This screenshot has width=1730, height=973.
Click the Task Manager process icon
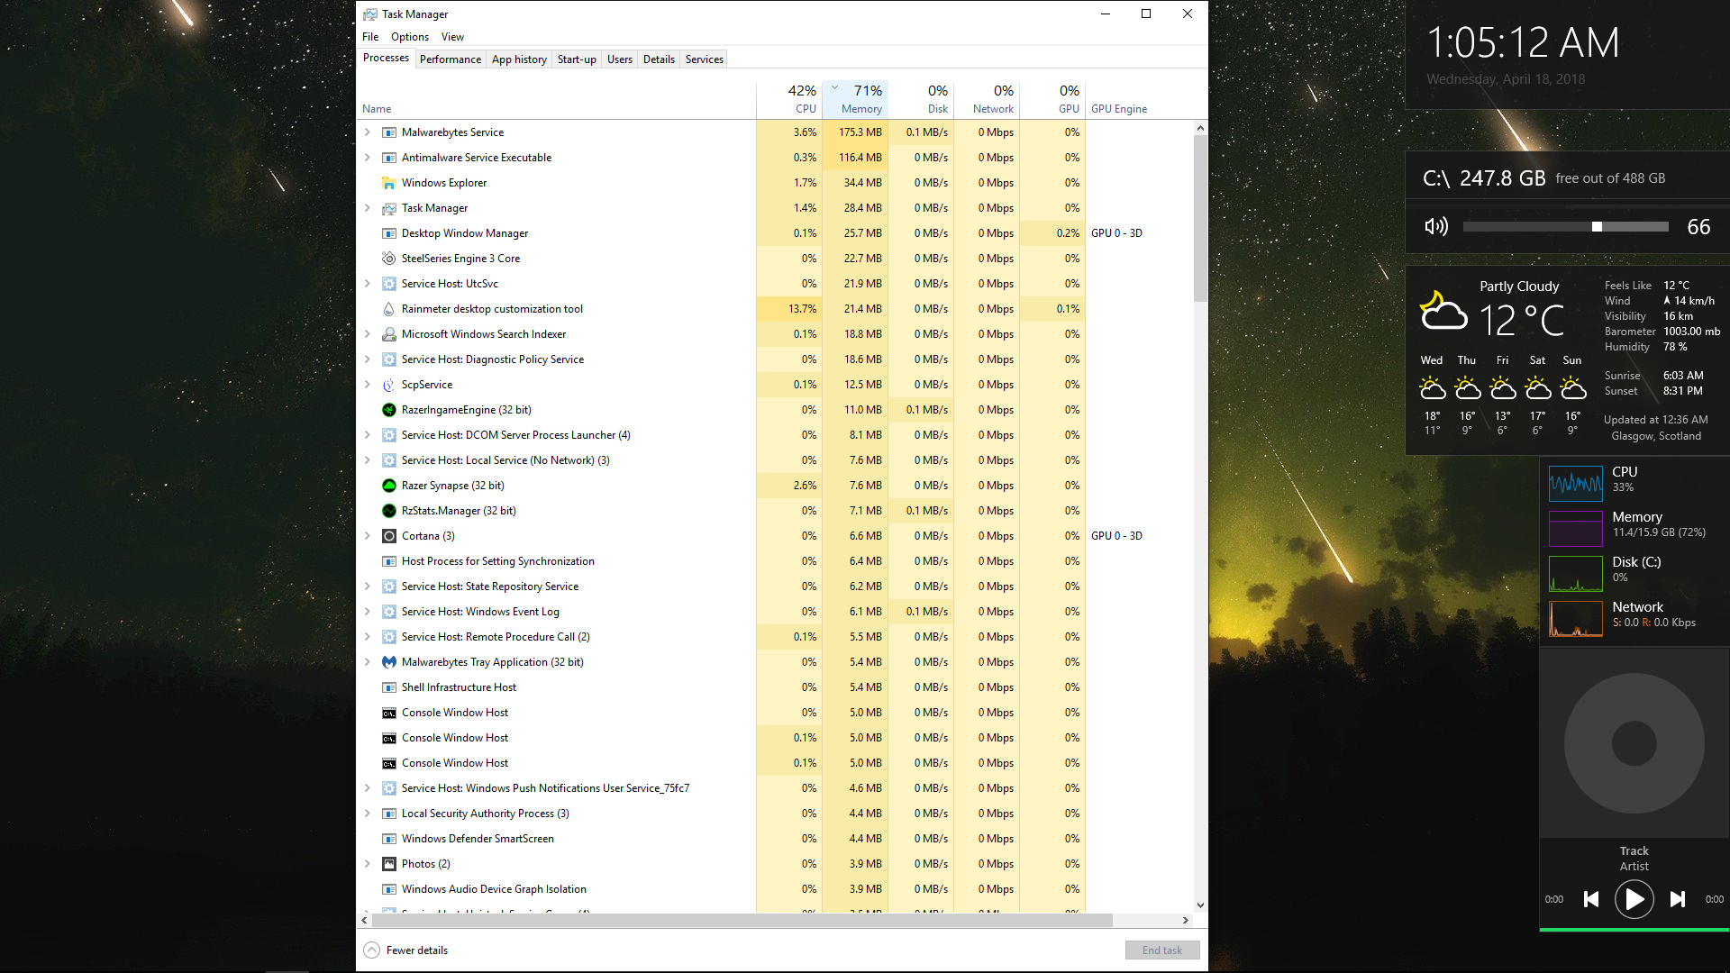(389, 208)
